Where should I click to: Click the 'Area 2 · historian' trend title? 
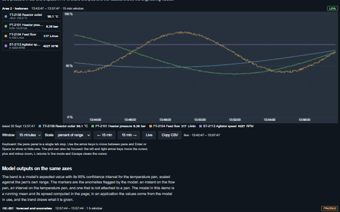(x=15, y=8)
